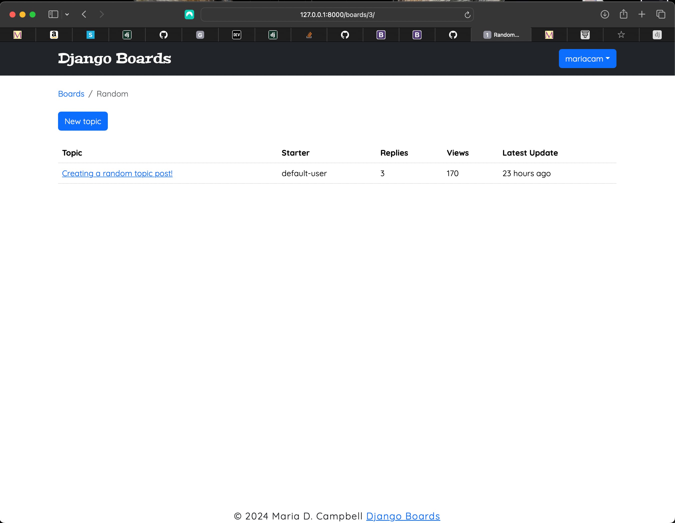Click the Topic column header
675x523 pixels.
pyautogui.click(x=72, y=153)
